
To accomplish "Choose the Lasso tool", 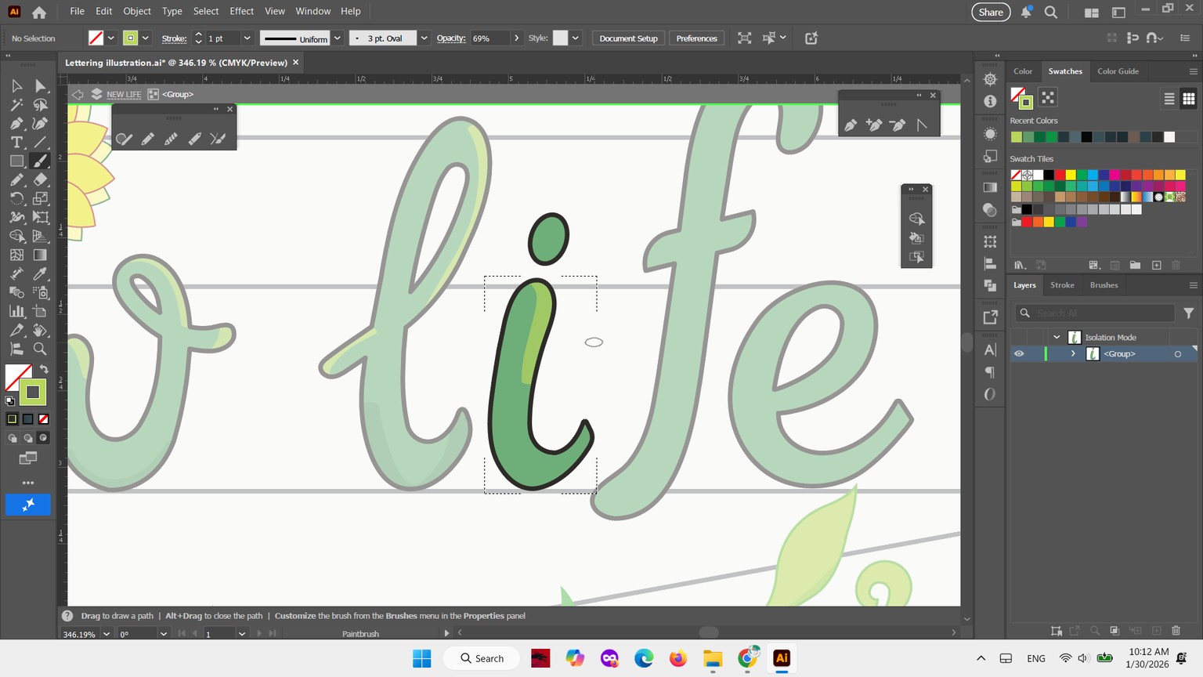I will click(x=40, y=104).
